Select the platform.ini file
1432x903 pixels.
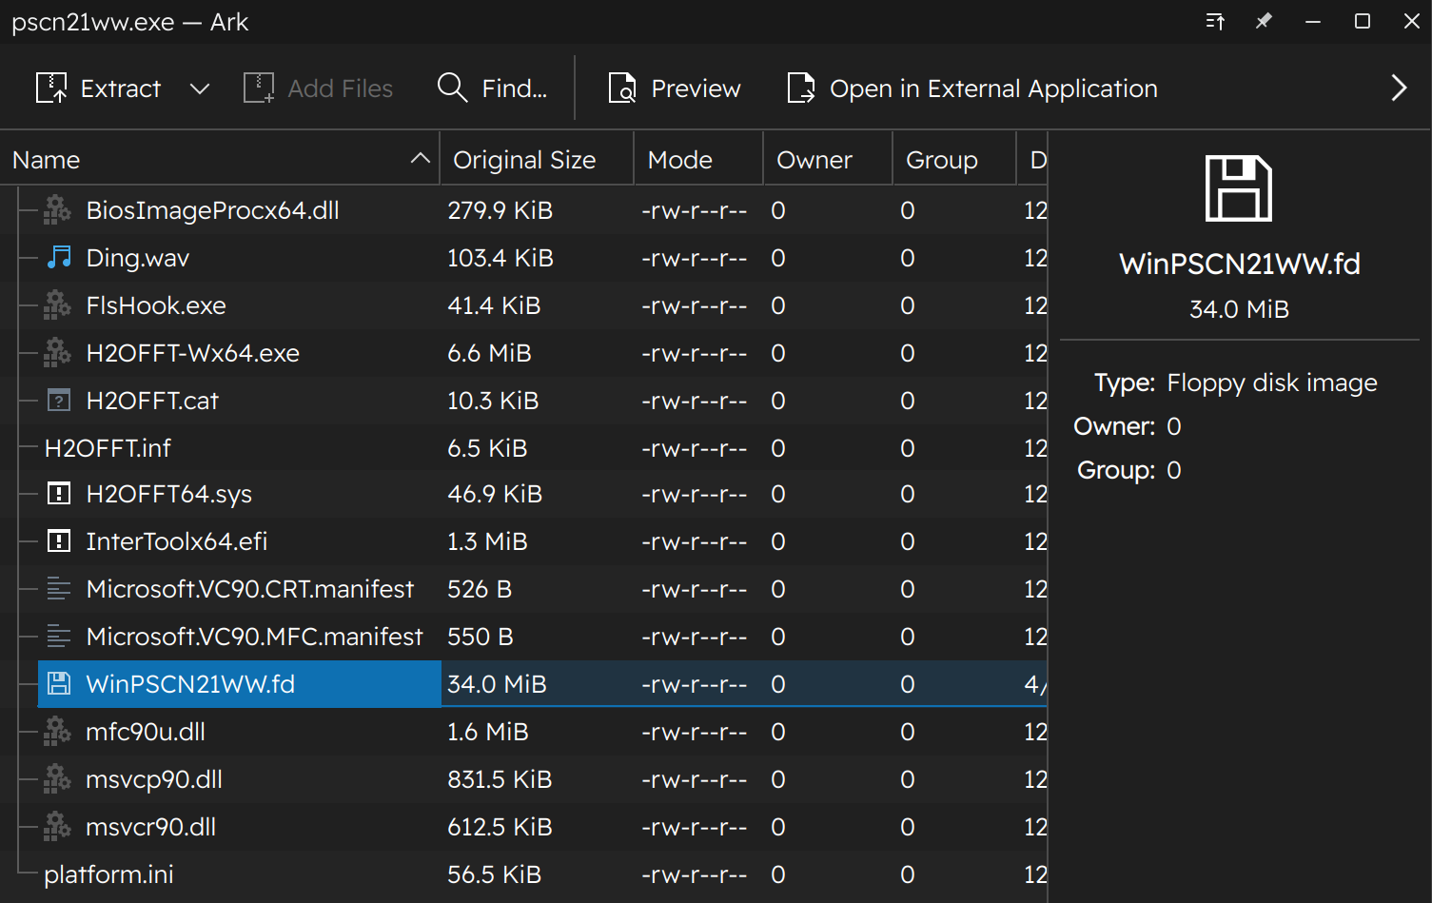click(x=108, y=874)
